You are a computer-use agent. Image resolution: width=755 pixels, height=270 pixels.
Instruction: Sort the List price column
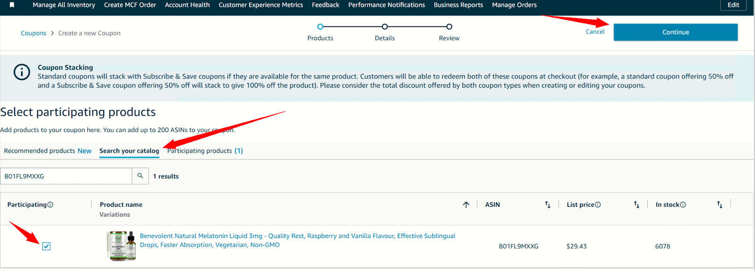[637, 205]
